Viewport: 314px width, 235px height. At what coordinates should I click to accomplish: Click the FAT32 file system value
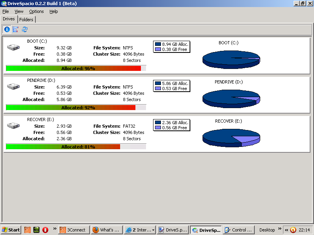pos(129,126)
